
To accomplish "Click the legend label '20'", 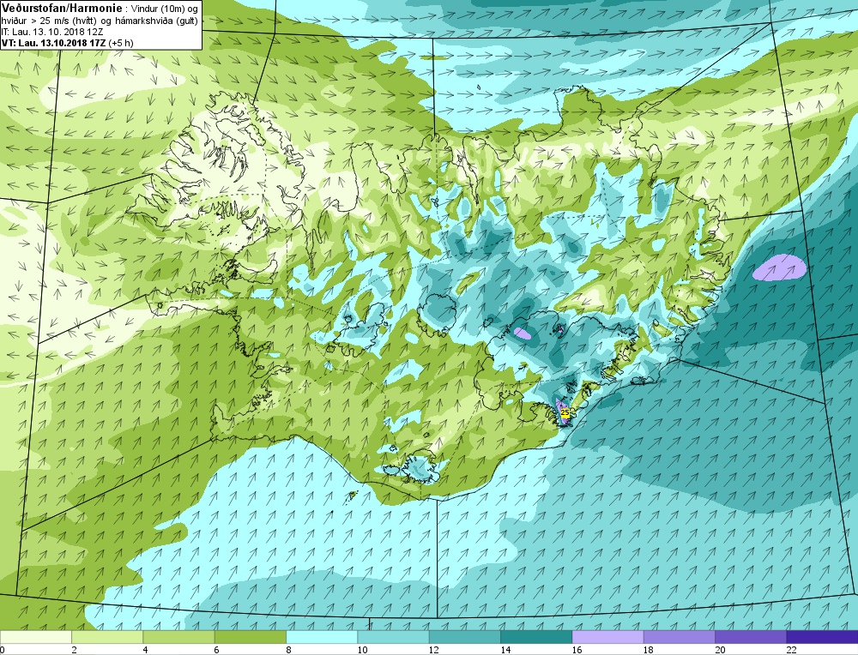I will pyautogui.click(x=721, y=650).
